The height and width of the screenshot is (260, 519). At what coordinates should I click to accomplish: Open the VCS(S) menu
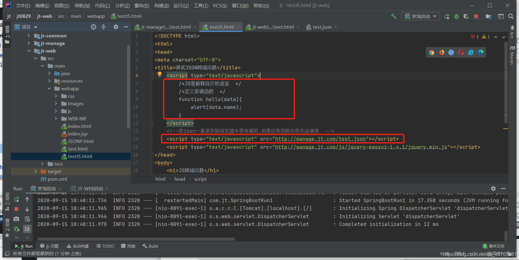pyautogui.click(x=220, y=5)
